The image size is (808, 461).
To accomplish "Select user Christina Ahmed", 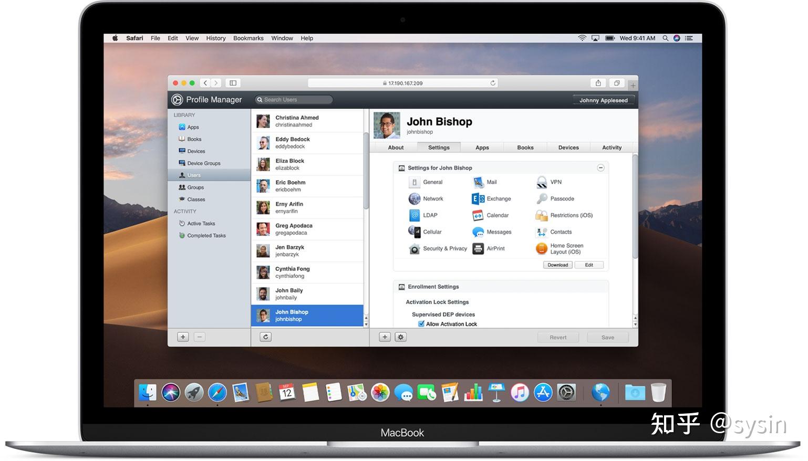I will coord(307,121).
